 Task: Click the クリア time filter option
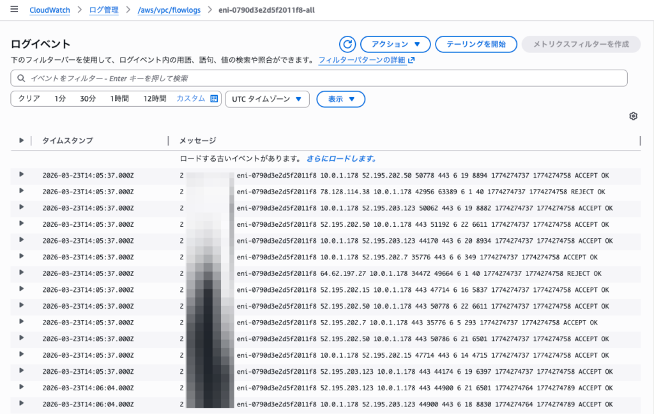[x=29, y=99]
